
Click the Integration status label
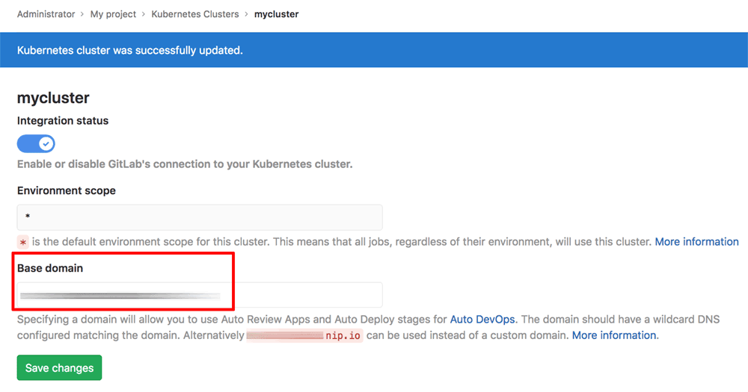(x=63, y=120)
